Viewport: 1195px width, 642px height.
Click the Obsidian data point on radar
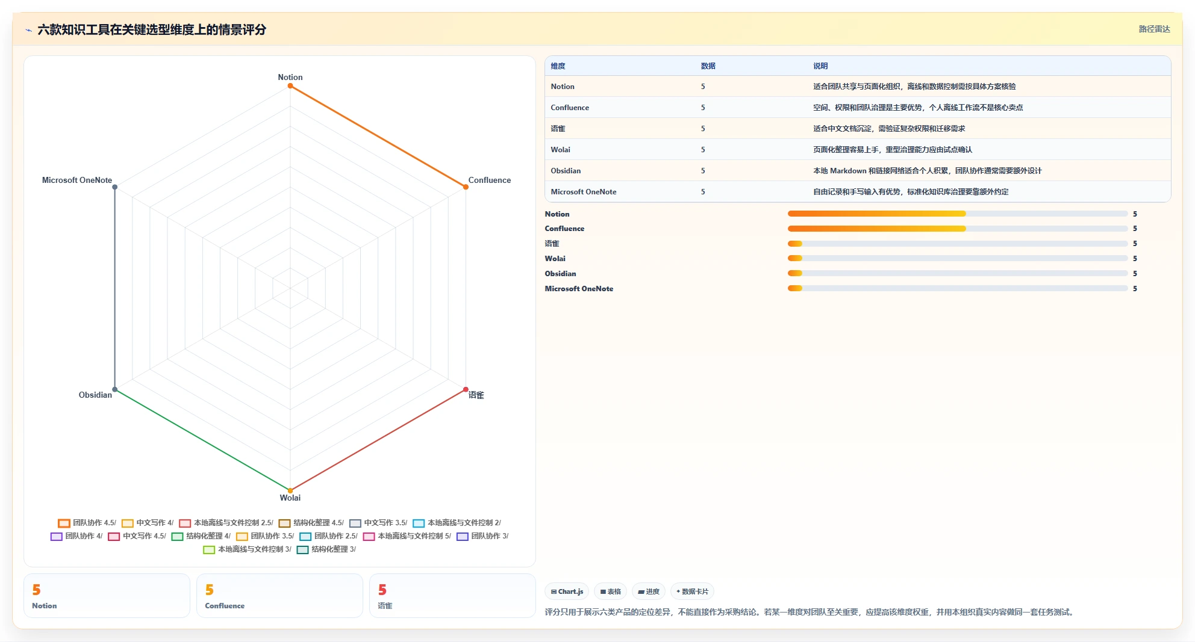pos(115,389)
